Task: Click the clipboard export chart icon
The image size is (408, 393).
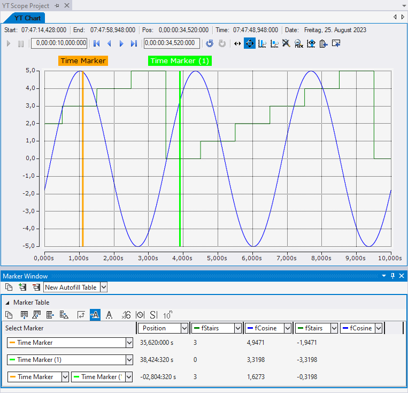Action: click(324, 43)
